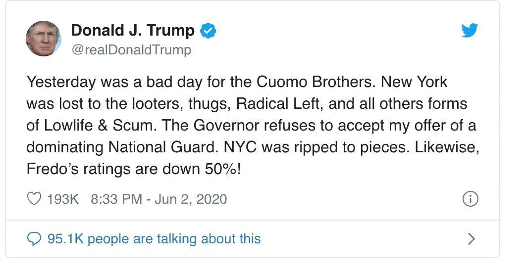Click the Donald J. Trump display name
Image resolution: width=525 pixels, height=269 pixels.
[x=133, y=31]
